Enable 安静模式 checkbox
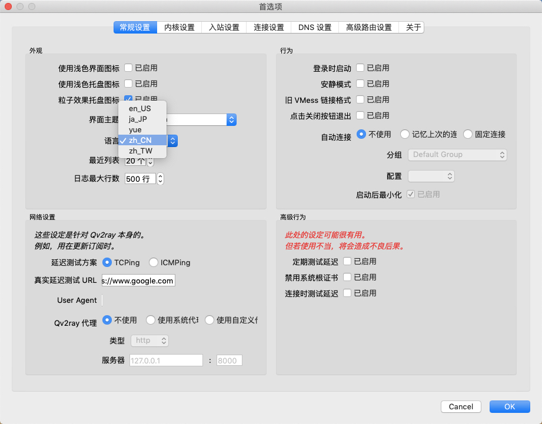542x424 pixels. point(360,84)
